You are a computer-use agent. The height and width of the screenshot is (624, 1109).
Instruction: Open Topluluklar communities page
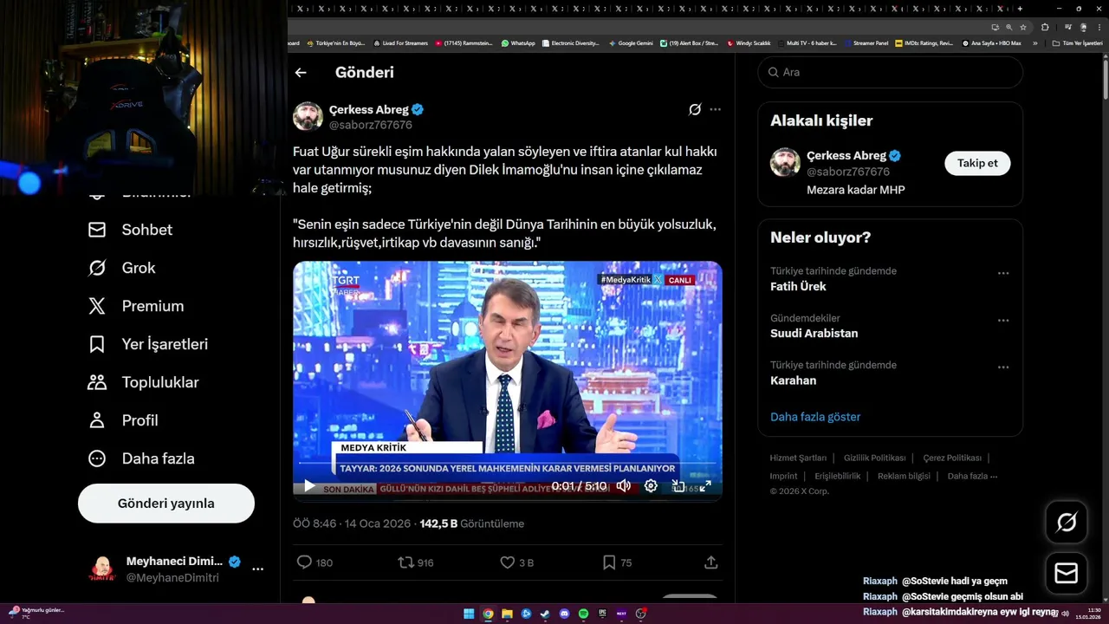[143, 382]
